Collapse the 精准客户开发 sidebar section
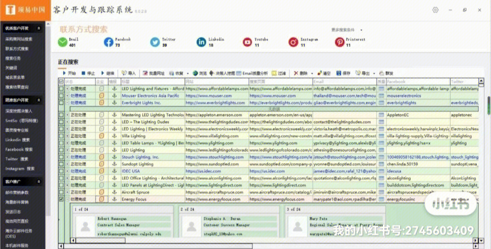This screenshot has height=249, width=491. coord(39,100)
